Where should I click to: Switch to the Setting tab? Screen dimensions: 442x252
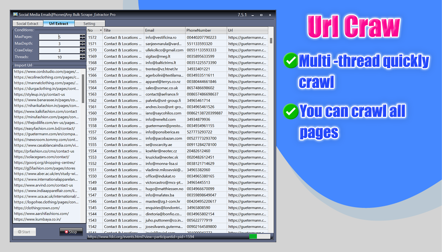pos(90,23)
